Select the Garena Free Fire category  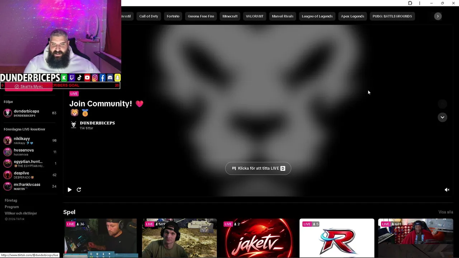click(x=201, y=16)
